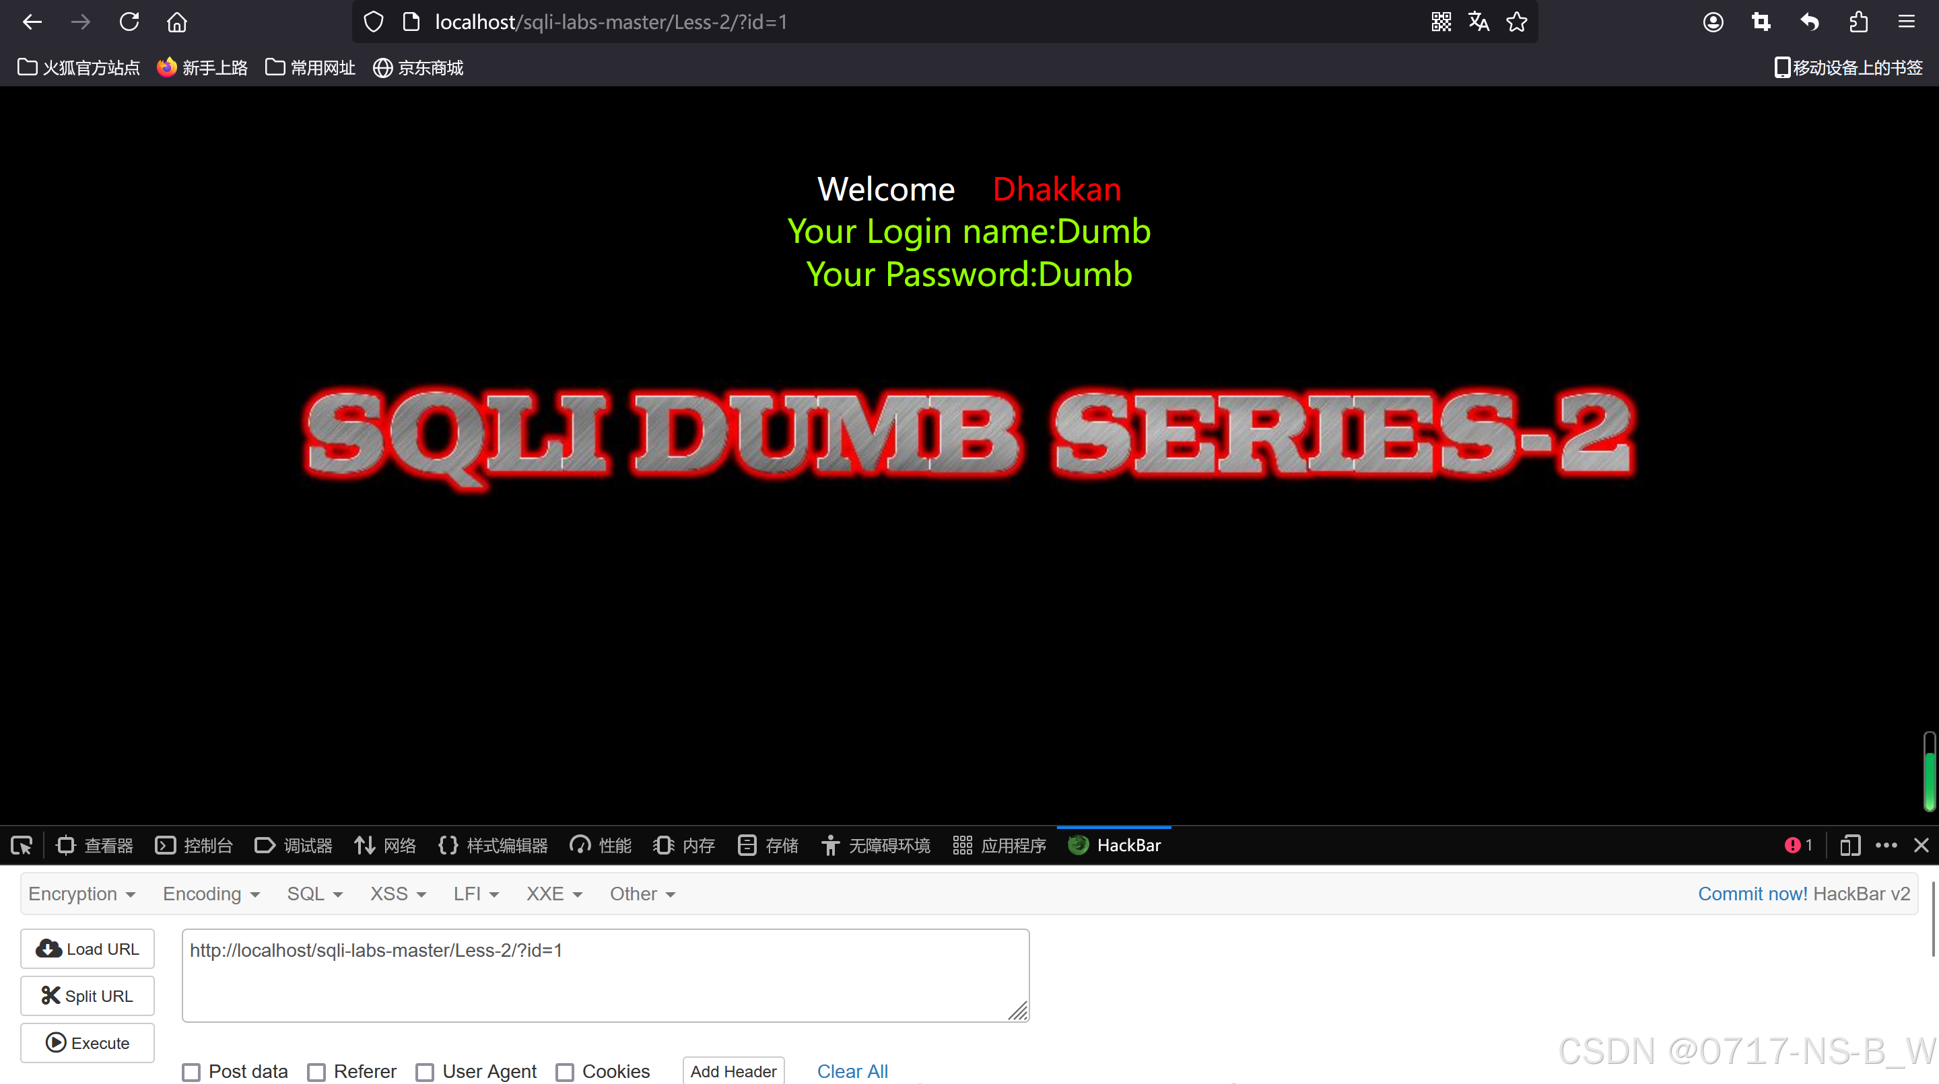The width and height of the screenshot is (1939, 1084).
Task: Click the translate page icon
Action: (x=1478, y=22)
